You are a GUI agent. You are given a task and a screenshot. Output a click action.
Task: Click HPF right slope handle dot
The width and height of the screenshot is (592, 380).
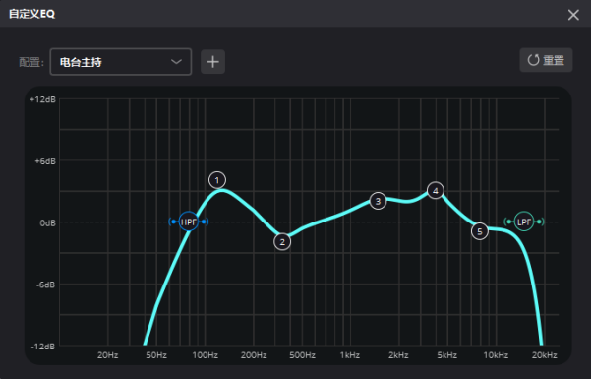(204, 222)
